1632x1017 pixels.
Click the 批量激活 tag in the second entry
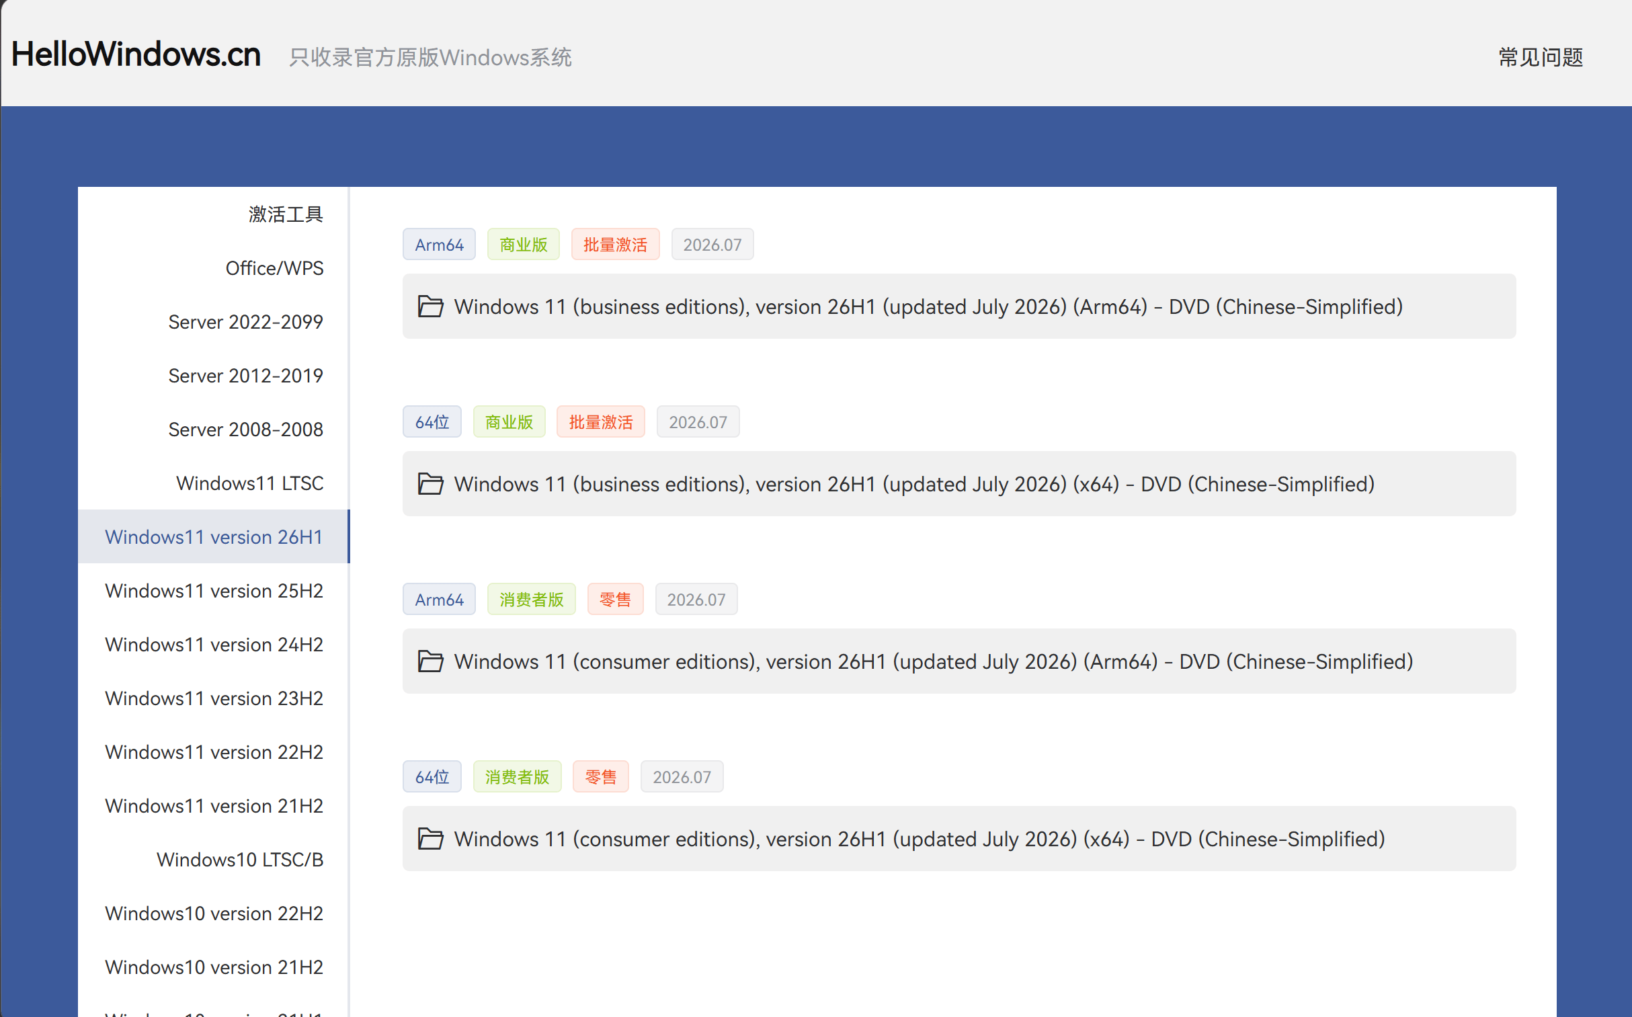[x=600, y=422]
